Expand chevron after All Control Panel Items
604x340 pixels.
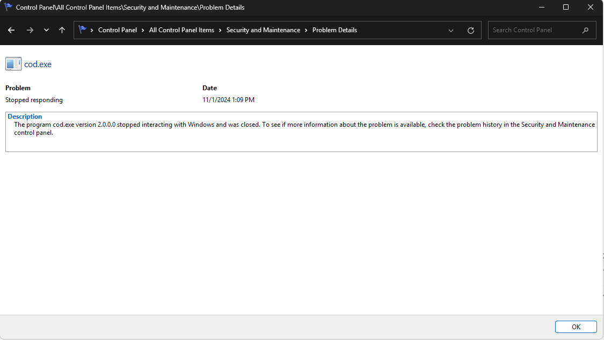tap(220, 30)
